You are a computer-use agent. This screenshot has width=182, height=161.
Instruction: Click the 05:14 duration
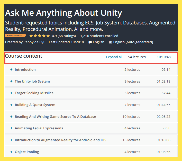[x=166, y=70]
